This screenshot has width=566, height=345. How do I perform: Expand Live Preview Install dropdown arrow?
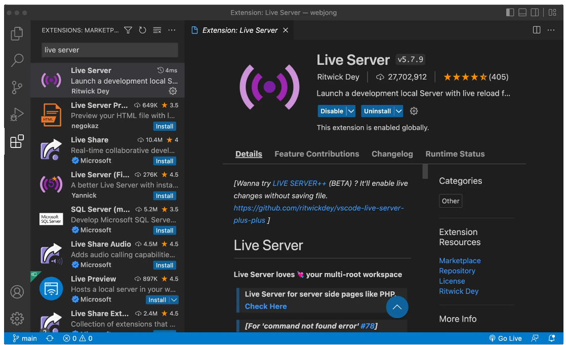tap(174, 300)
